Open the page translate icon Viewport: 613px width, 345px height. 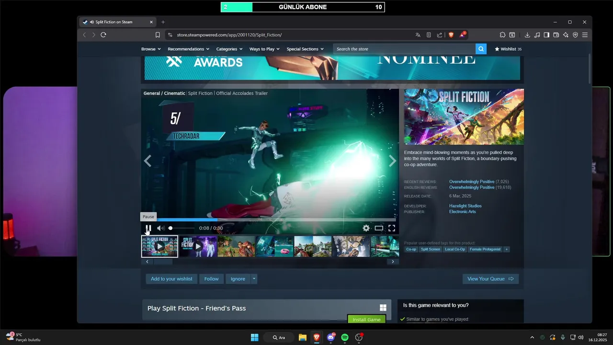pyautogui.click(x=418, y=35)
